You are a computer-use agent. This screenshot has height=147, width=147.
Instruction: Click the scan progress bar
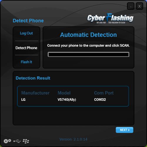(88, 54)
